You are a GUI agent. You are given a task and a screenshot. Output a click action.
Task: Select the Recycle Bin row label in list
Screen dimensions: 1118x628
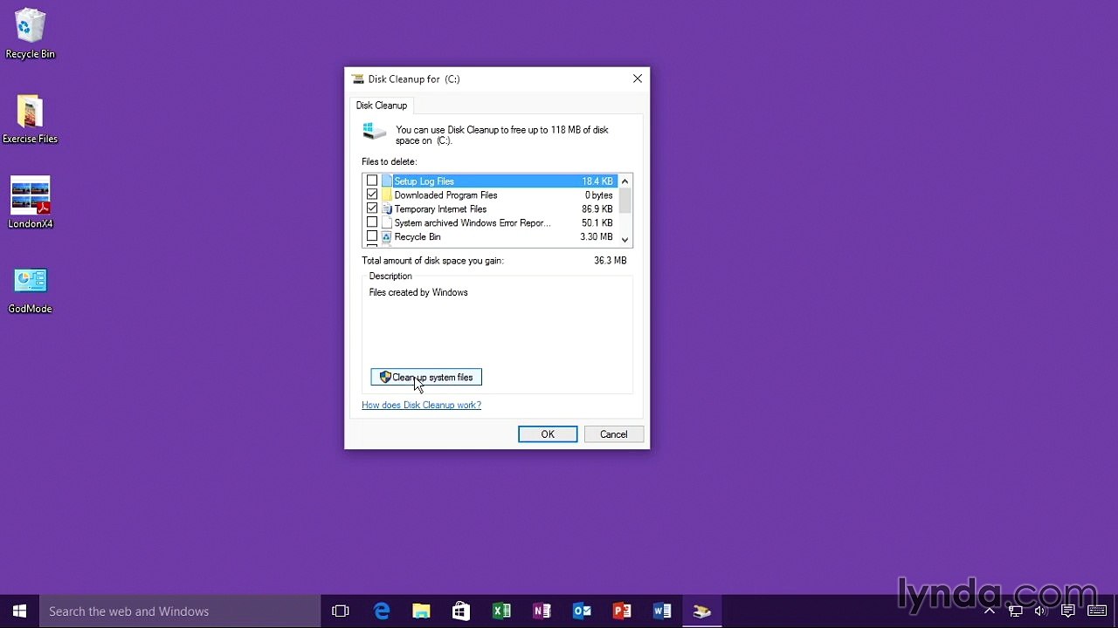coord(418,236)
